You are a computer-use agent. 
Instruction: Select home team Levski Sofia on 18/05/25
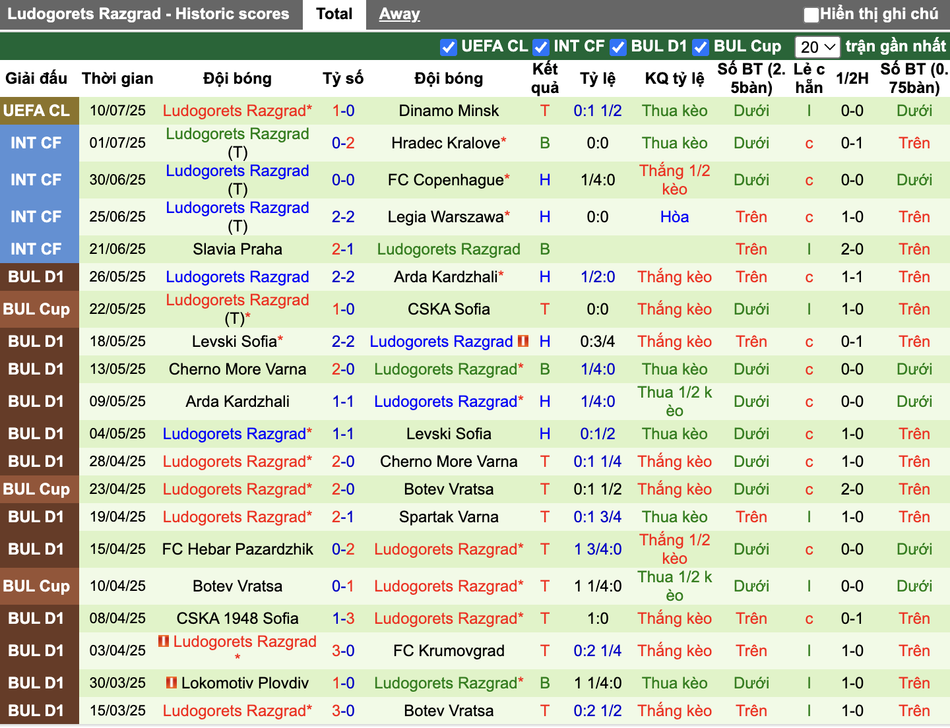point(235,342)
